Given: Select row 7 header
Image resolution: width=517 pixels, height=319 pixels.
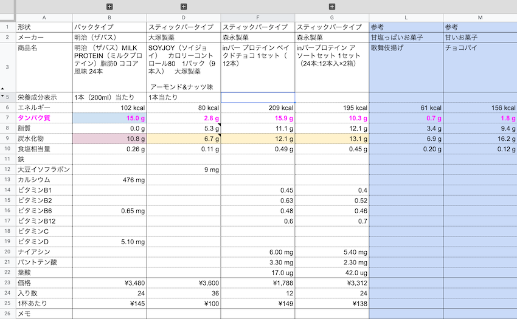Looking at the screenshot, I should [x=7, y=118].
